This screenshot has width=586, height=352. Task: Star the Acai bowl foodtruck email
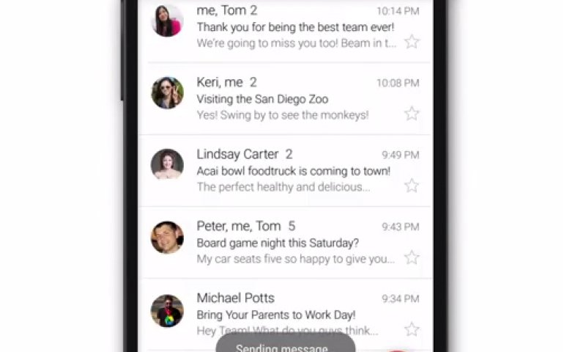coord(412,186)
